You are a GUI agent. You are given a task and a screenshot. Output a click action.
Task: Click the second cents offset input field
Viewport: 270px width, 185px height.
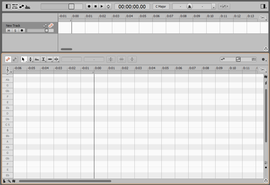click(x=94, y=60)
